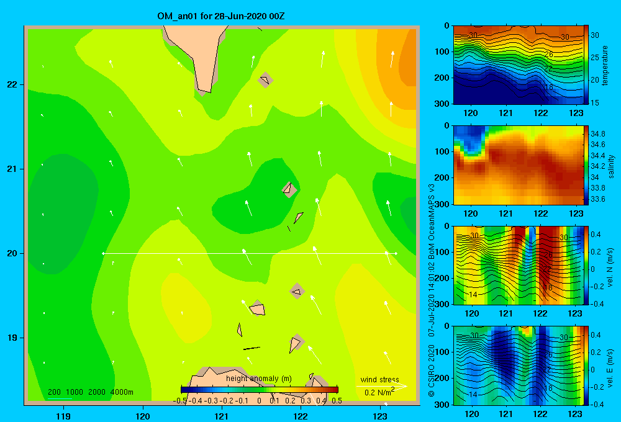Click latitude label 21 on main map
Screen dimensions: 621x422
click(x=12, y=169)
